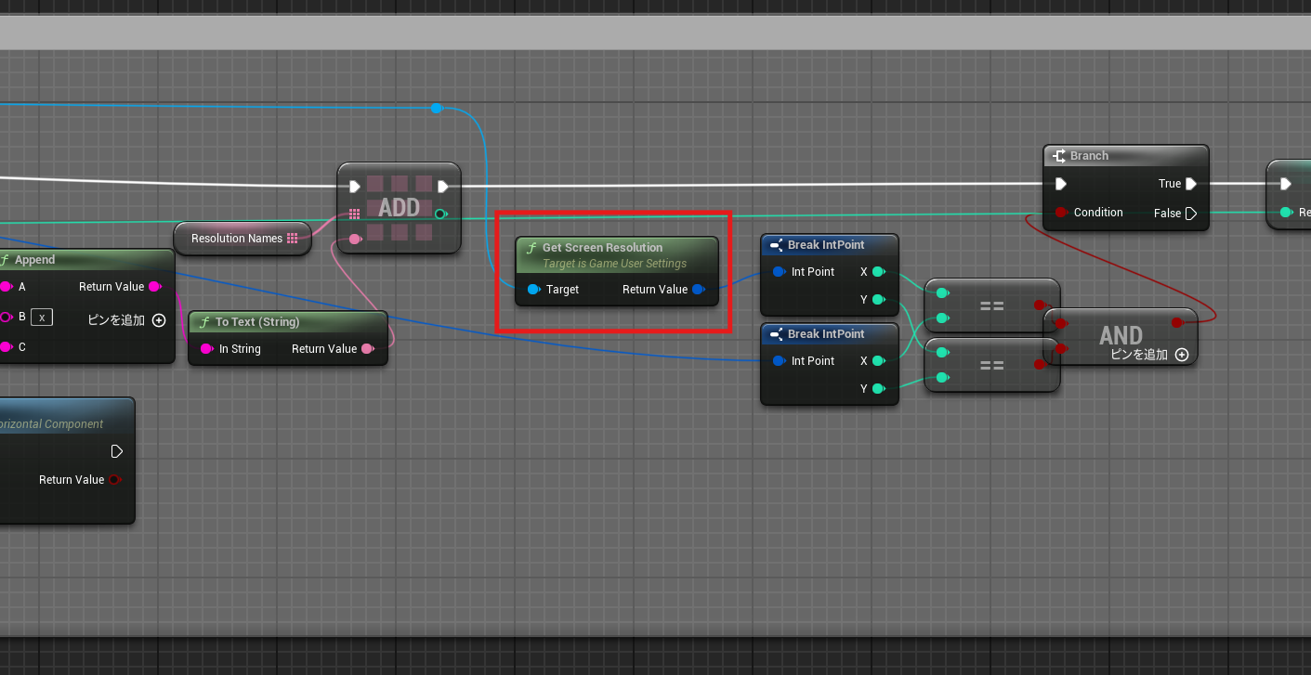Click Get Screen Resolution's Return Value pin
Image resolution: width=1311 pixels, height=675 pixels.
pos(699,290)
